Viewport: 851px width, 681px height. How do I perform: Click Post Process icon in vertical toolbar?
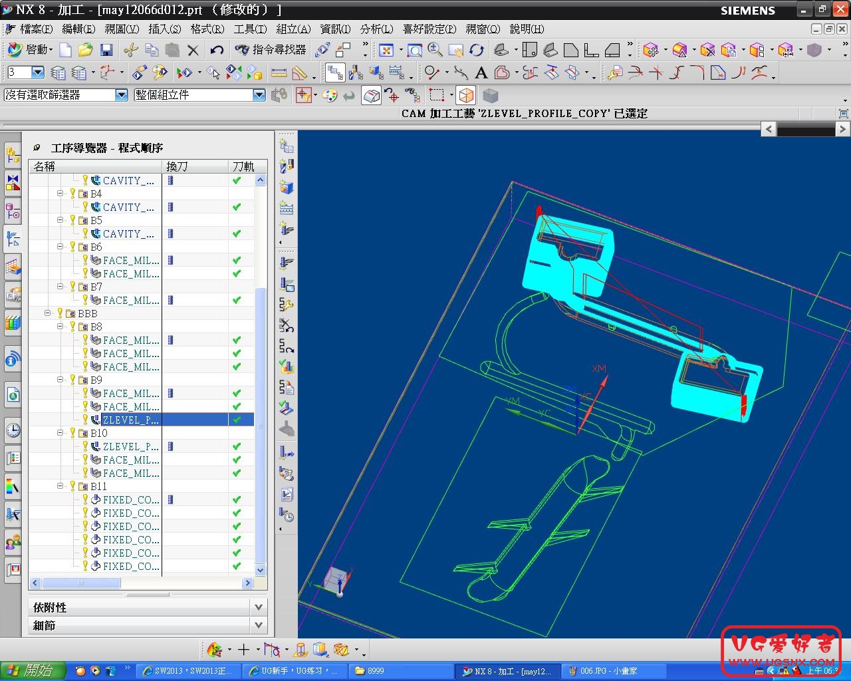287,474
